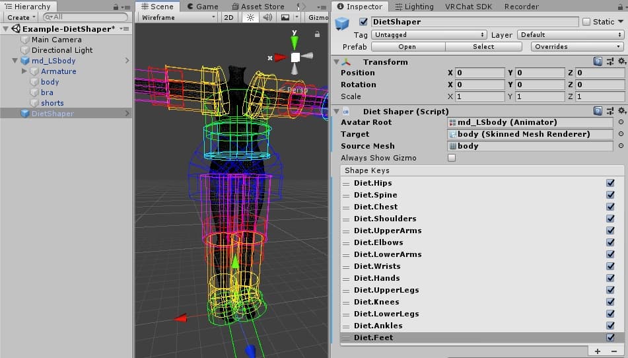This screenshot has width=628, height=358.
Task: Click the Transform preset sliders icon
Action: pyautogui.click(x=610, y=61)
